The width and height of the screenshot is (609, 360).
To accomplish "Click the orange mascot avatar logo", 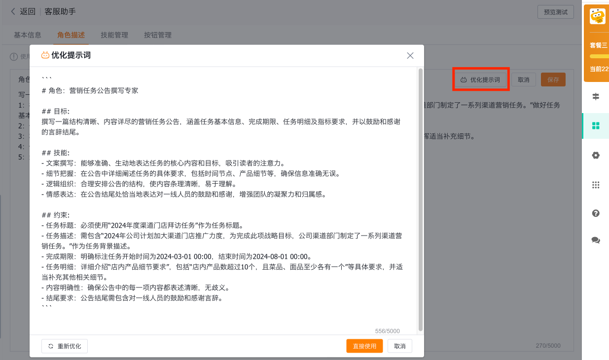I will (x=598, y=16).
